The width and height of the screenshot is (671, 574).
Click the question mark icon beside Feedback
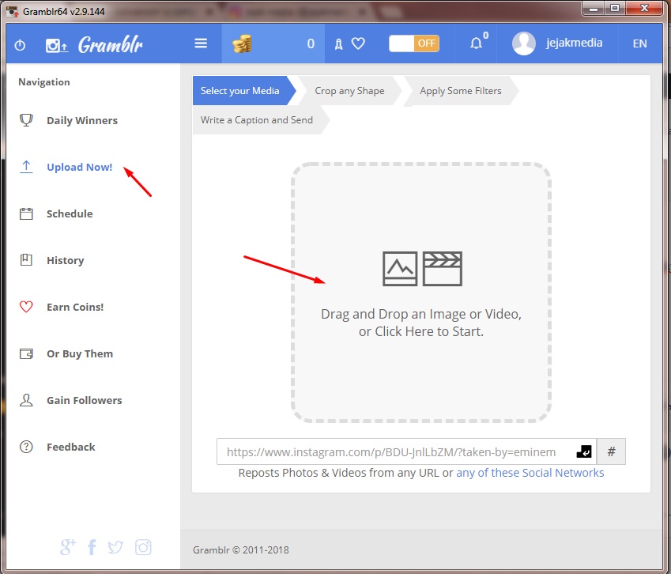pos(26,447)
